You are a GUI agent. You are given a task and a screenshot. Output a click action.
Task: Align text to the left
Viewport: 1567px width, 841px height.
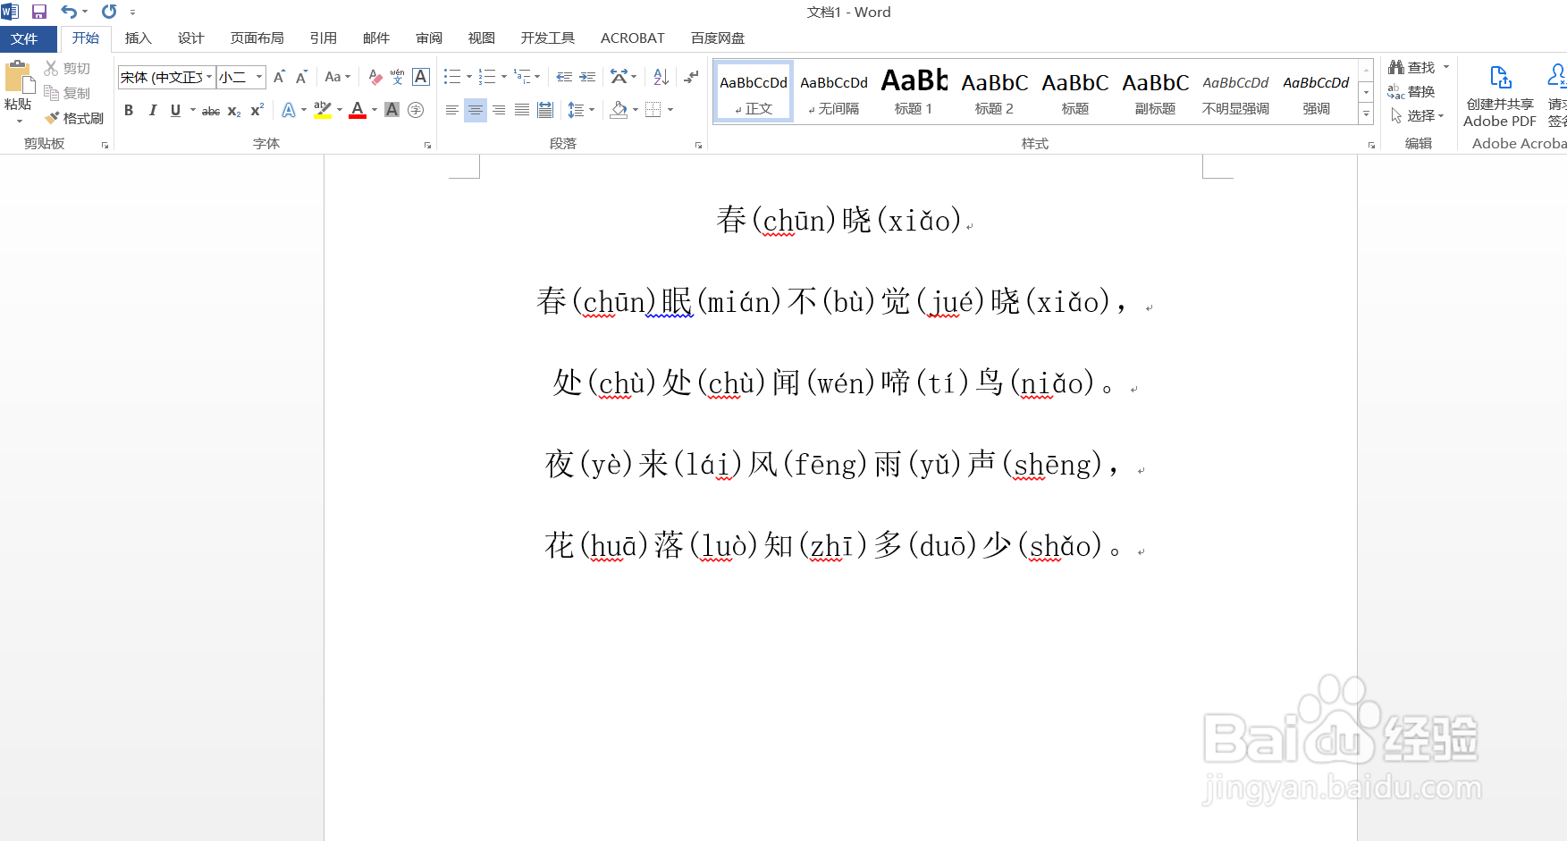452,110
